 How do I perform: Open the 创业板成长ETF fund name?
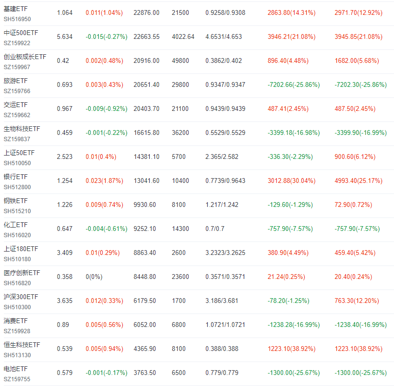25,57
